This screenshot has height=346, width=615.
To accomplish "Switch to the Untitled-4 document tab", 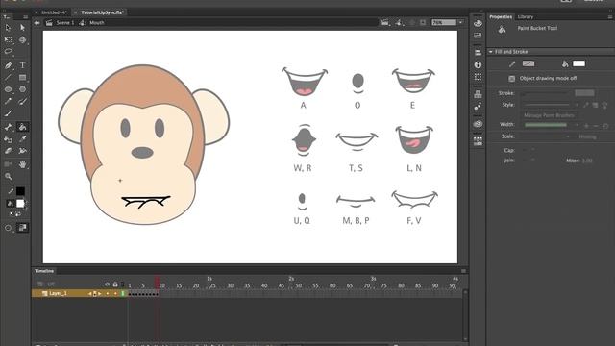I will coord(54,12).
